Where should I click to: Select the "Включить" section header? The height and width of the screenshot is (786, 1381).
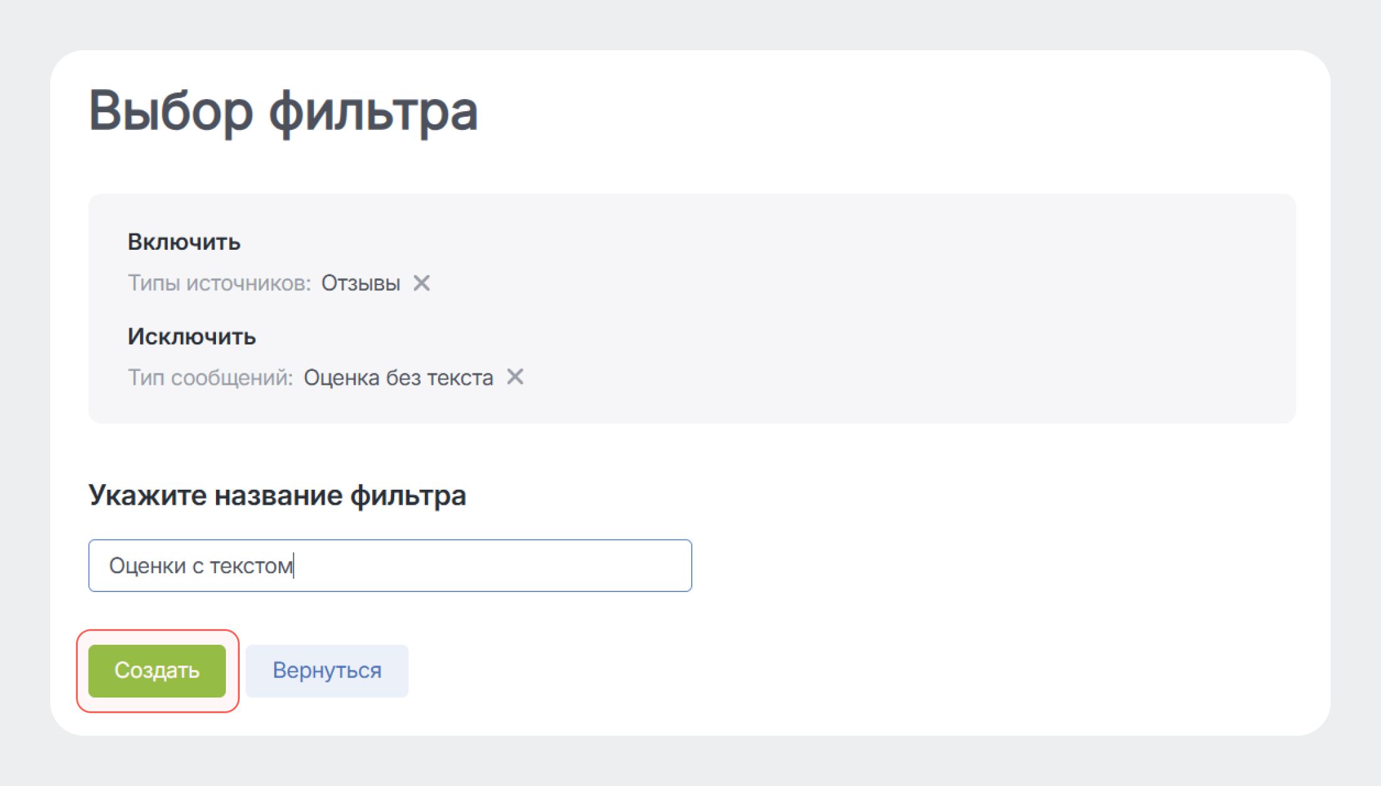[184, 242]
